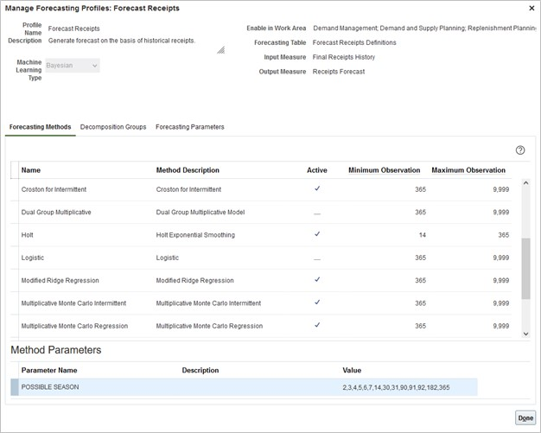Sort by the Method Description column header

(x=188, y=170)
